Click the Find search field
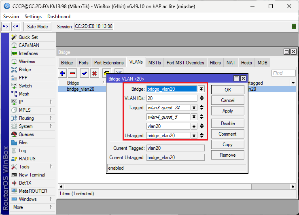This screenshot has width=299, height=215. coord(283,73)
